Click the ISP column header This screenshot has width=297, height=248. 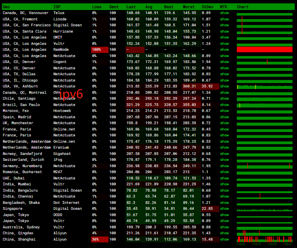point(57,7)
